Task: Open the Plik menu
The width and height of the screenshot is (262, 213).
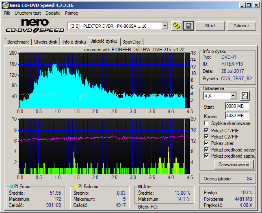Action: 7,13
